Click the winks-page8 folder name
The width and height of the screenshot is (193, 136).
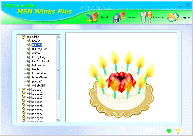(35, 118)
